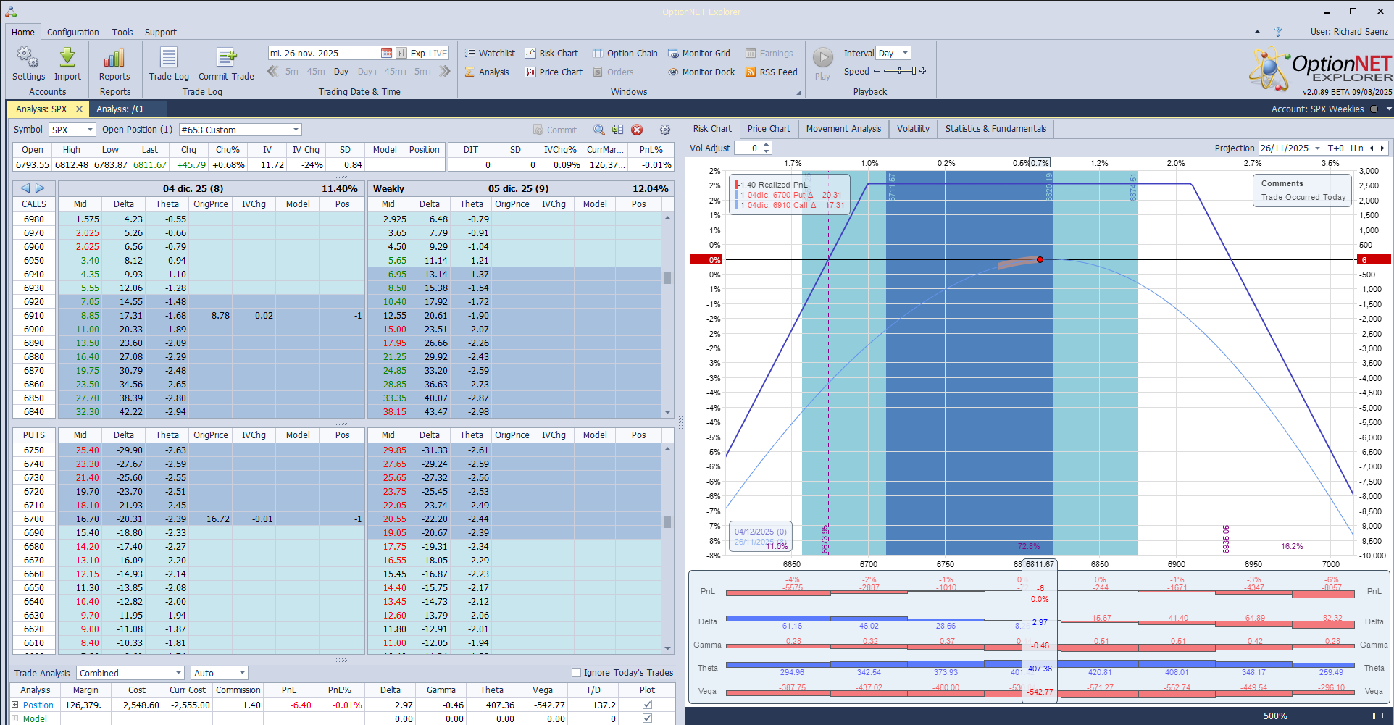Step back with the 45m- button
The height and width of the screenshot is (725, 1394).
pos(317,72)
